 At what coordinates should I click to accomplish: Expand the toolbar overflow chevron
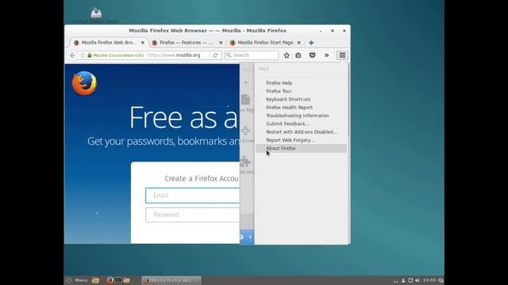click(326, 55)
